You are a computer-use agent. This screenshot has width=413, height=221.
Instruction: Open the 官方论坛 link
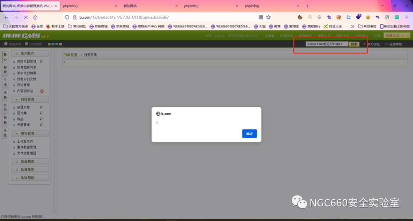click(x=374, y=44)
